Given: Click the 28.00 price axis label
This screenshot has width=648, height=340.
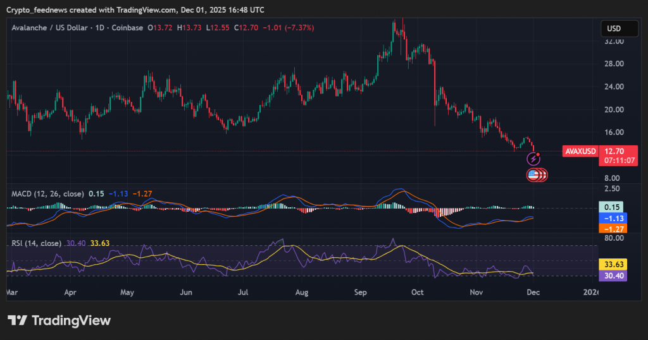Looking at the screenshot, I should coord(614,64).
